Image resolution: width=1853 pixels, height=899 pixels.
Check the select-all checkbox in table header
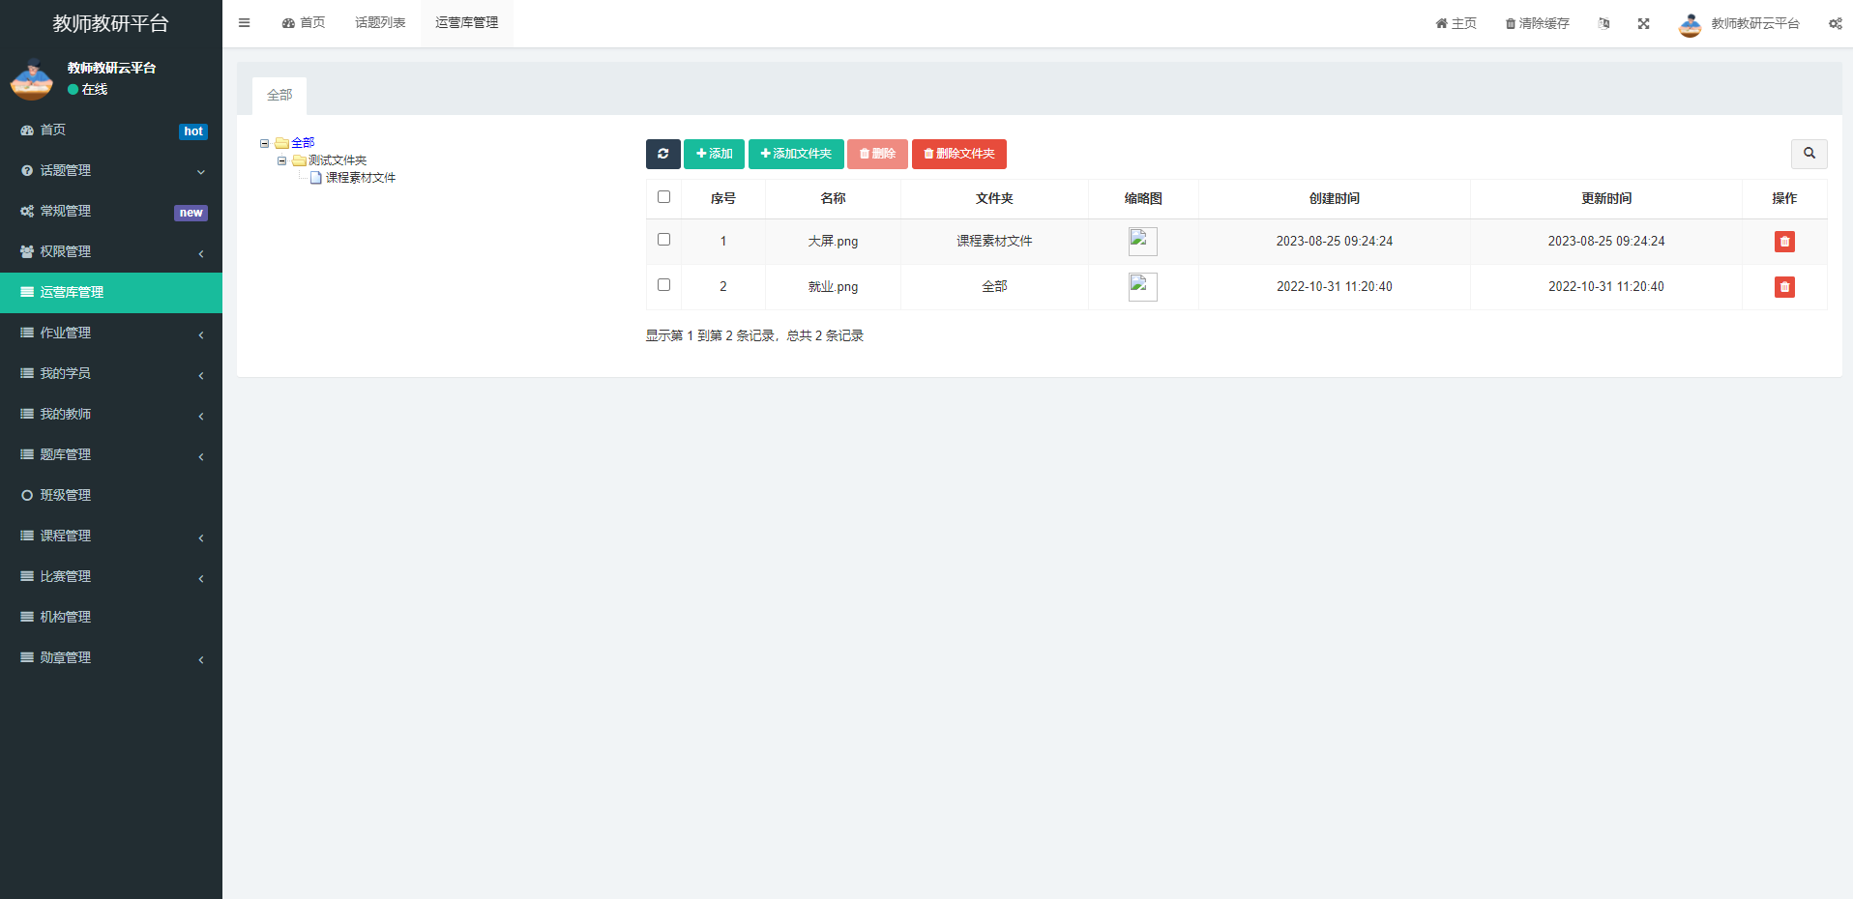coord(663,197)
